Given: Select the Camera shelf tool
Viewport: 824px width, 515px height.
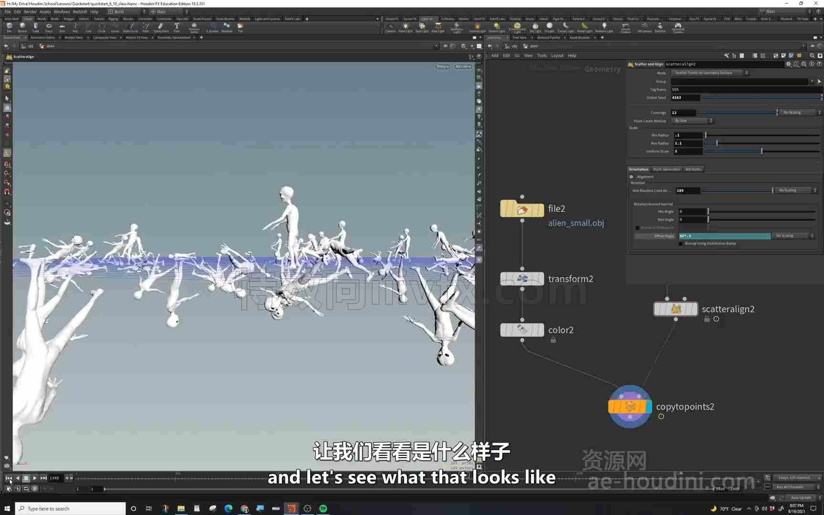Looking at the screenshot, I should point(390,27).
